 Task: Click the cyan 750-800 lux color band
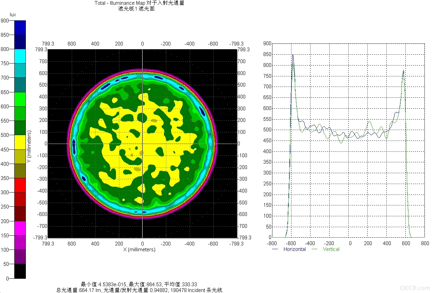tap(20, 56)
